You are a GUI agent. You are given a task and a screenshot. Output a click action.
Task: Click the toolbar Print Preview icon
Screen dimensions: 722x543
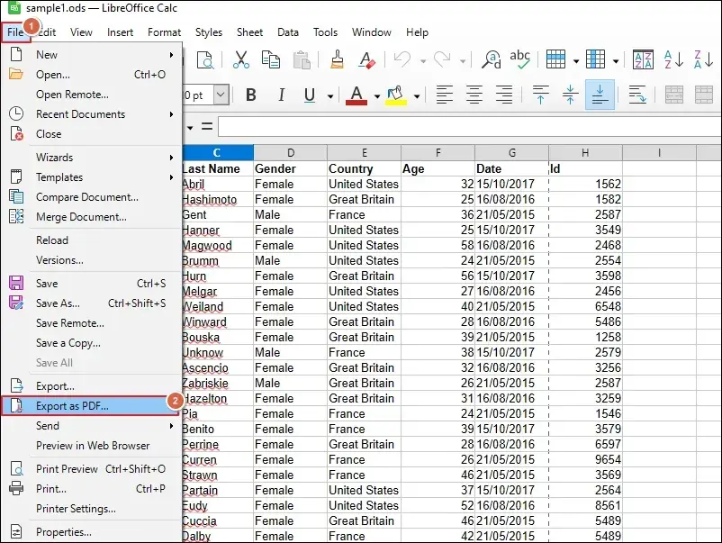coord(205,59)
